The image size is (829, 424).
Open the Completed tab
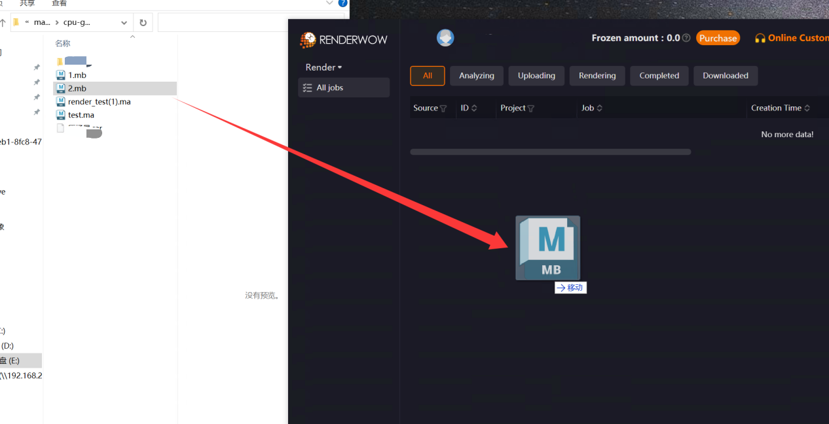click(659, 76)
